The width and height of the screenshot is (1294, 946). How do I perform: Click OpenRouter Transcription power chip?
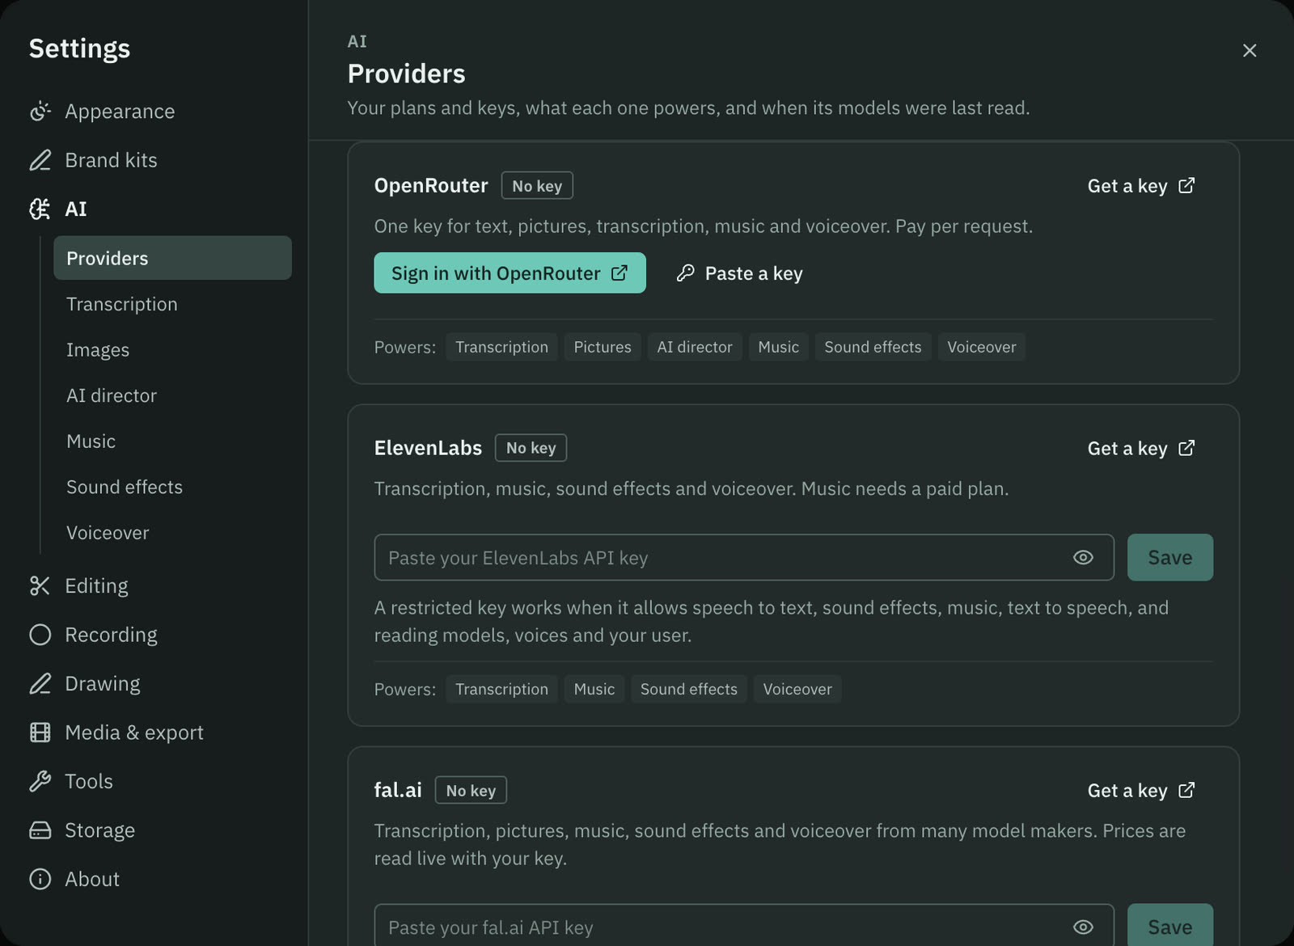[501, 347]
